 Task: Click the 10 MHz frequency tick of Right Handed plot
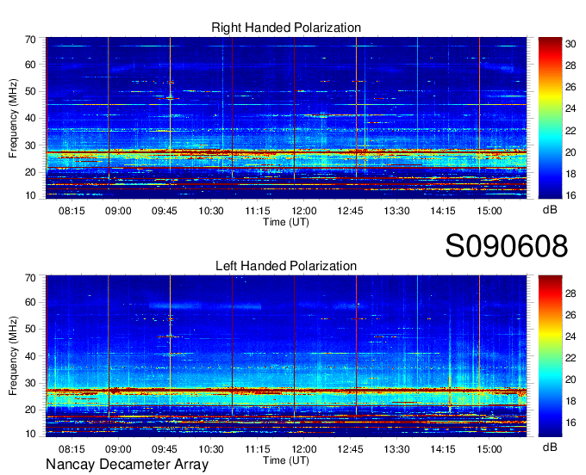point(31,195)
